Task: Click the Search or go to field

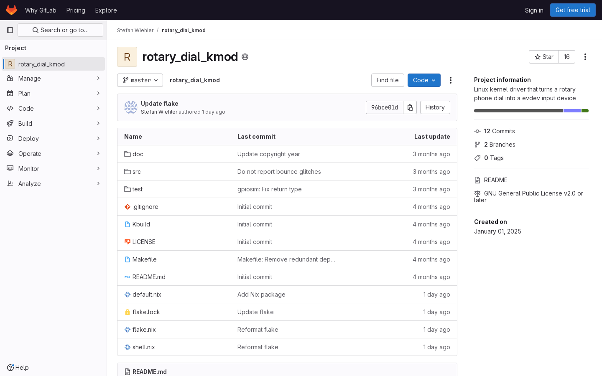Action: click(60, 30)
